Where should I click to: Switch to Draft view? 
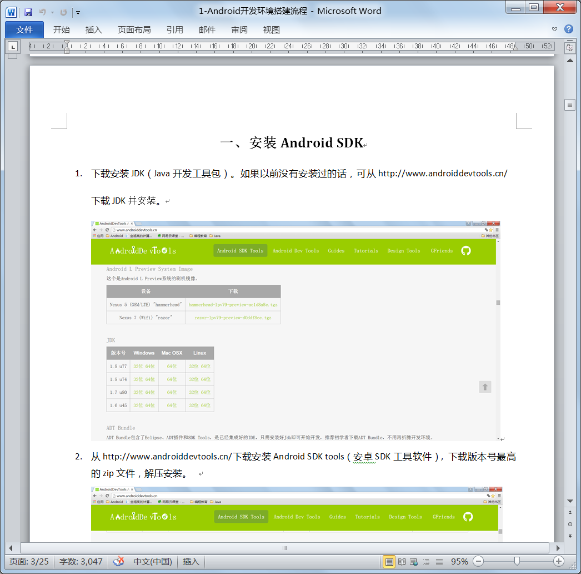tap(439, 562)
